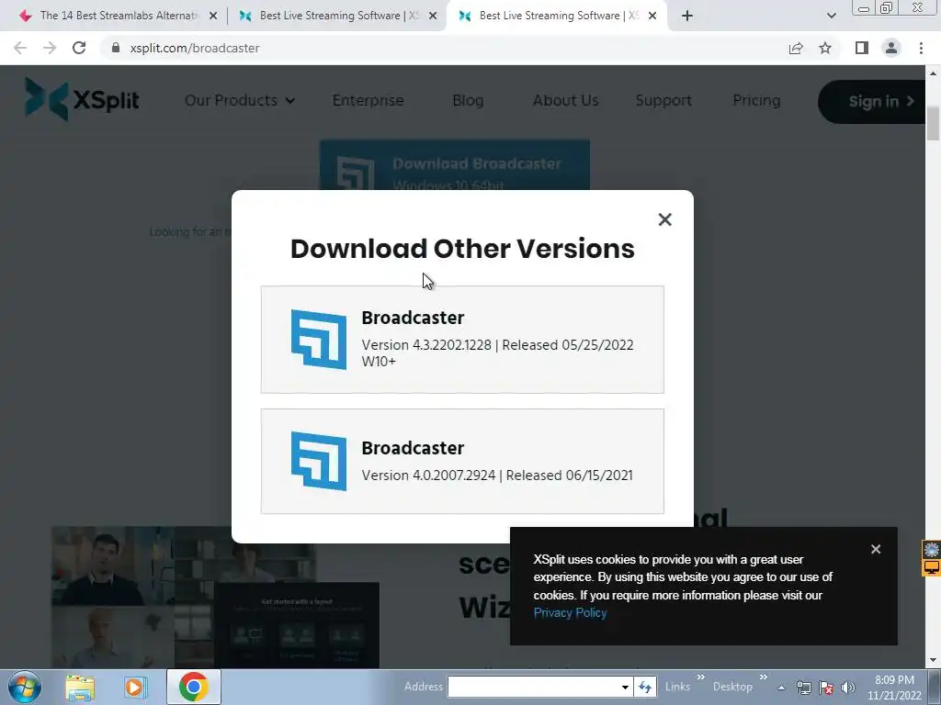Open the Privacy Policy link
This screenshot has width=941, height=705.
tap(570, 612)
